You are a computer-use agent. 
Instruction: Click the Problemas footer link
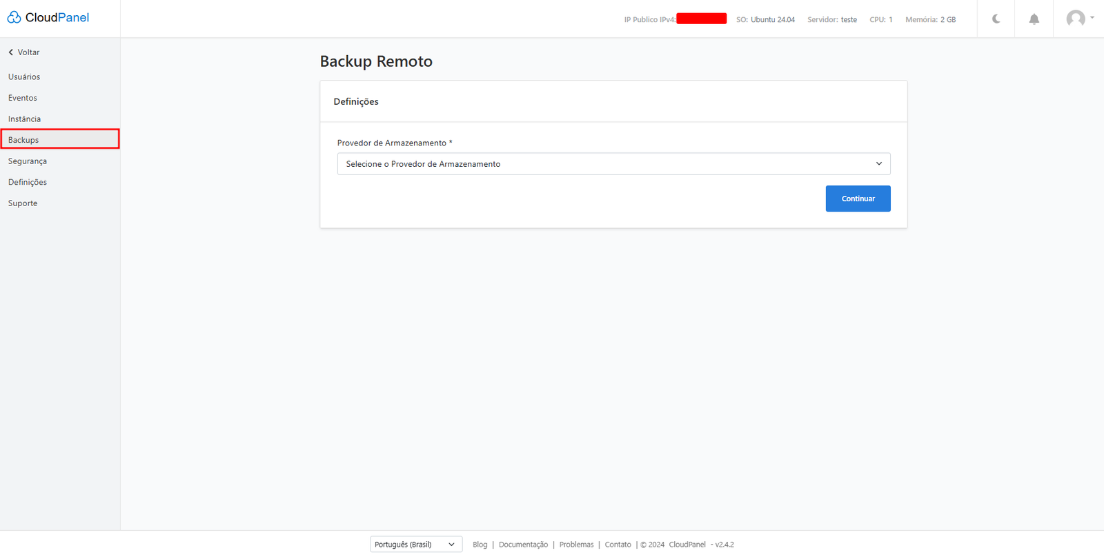(x=576, y=545)
